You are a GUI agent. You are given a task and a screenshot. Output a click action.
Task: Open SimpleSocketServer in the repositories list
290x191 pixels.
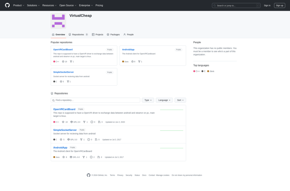65,130
